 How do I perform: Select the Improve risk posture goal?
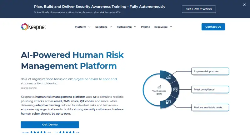[x=210, y=71]
